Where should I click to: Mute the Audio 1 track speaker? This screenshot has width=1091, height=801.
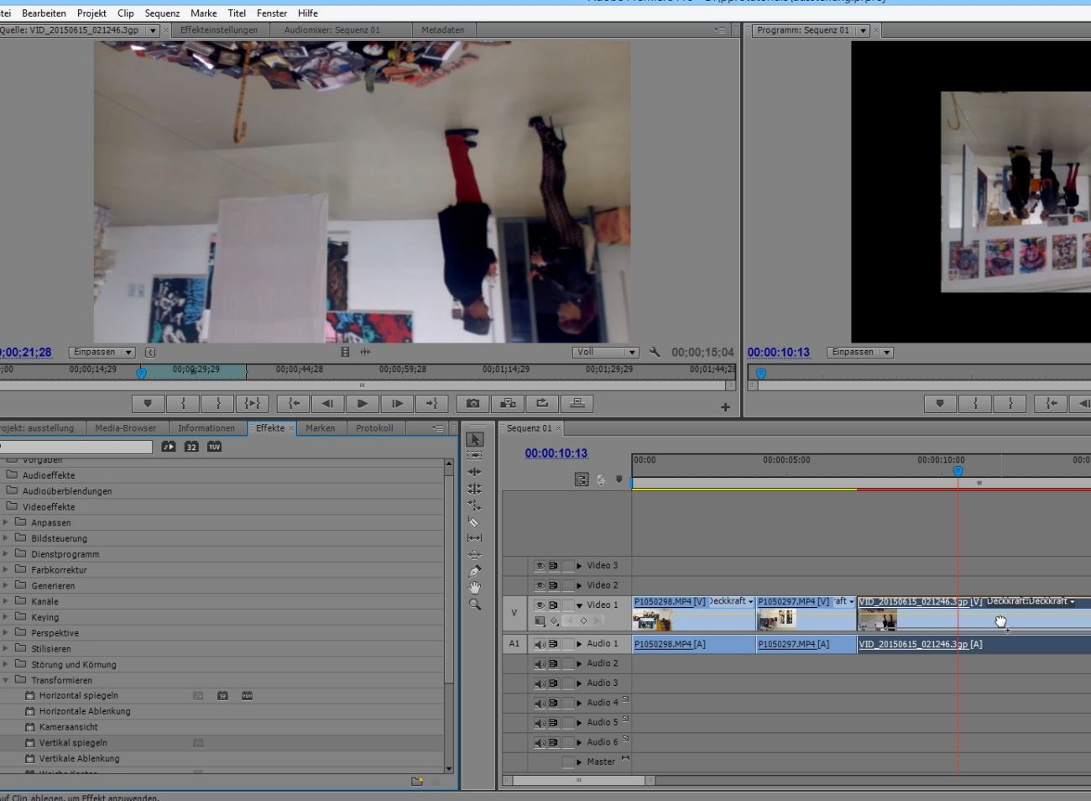[x=540, y=644]
